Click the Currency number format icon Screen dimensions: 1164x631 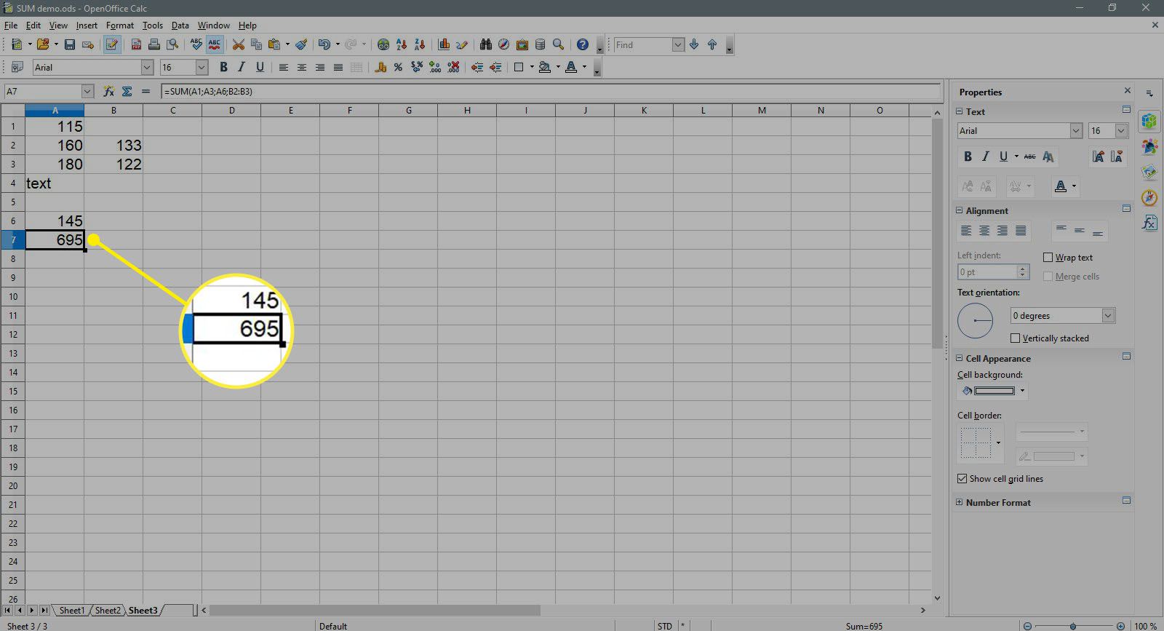pyautogui.click(x=380, y=67)
